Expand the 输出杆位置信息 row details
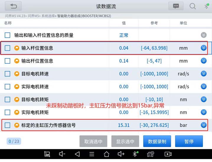 point(203,61)
